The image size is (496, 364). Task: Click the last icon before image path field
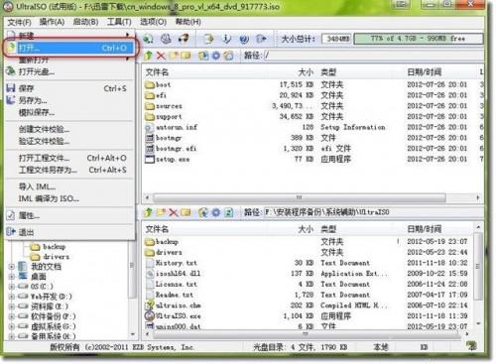(228, 56)
